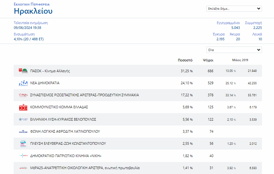The image size is (274, 174).
Task: Click the turnout value '2.225'
Action: [258, 28]
